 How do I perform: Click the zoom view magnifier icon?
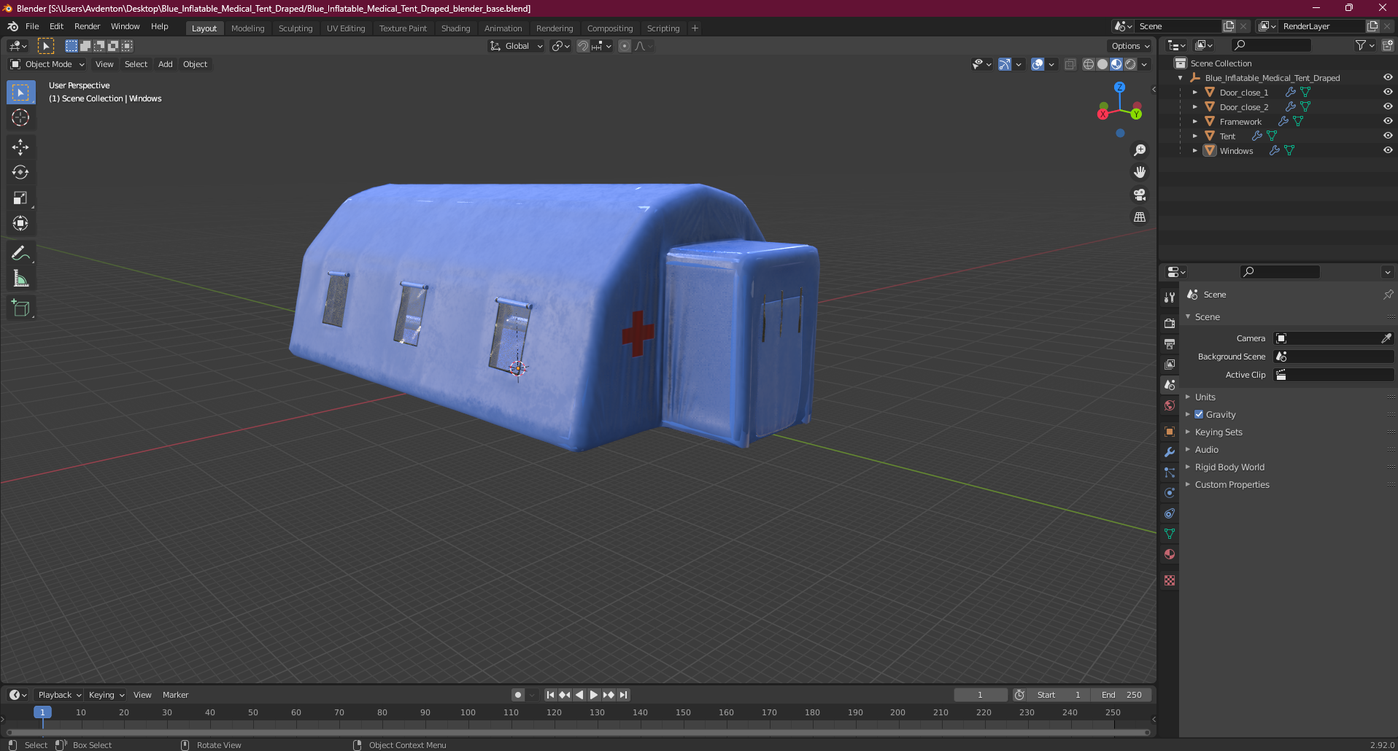pos(1140,150)
